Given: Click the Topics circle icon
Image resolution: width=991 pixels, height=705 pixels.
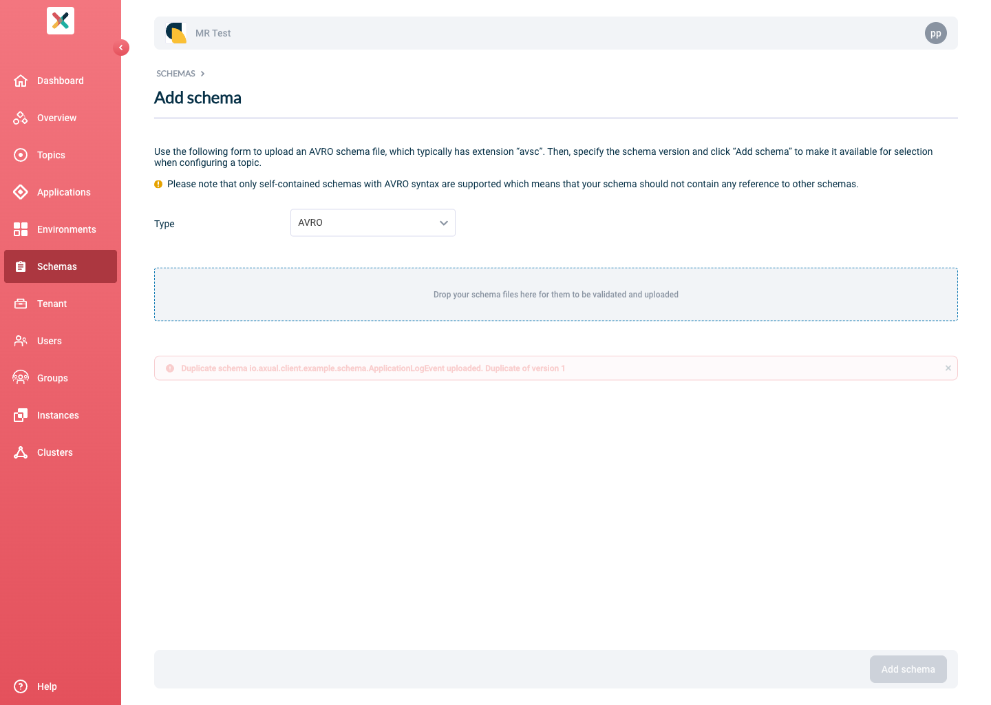Looking at the screenshot, I should tap(21, 155).
